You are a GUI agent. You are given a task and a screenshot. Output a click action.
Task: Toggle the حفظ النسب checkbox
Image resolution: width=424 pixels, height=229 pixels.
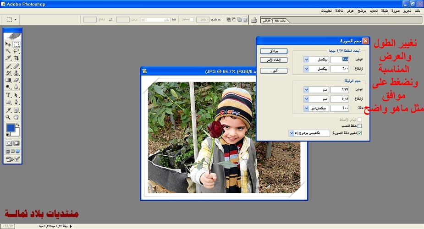tap(360, 126)
